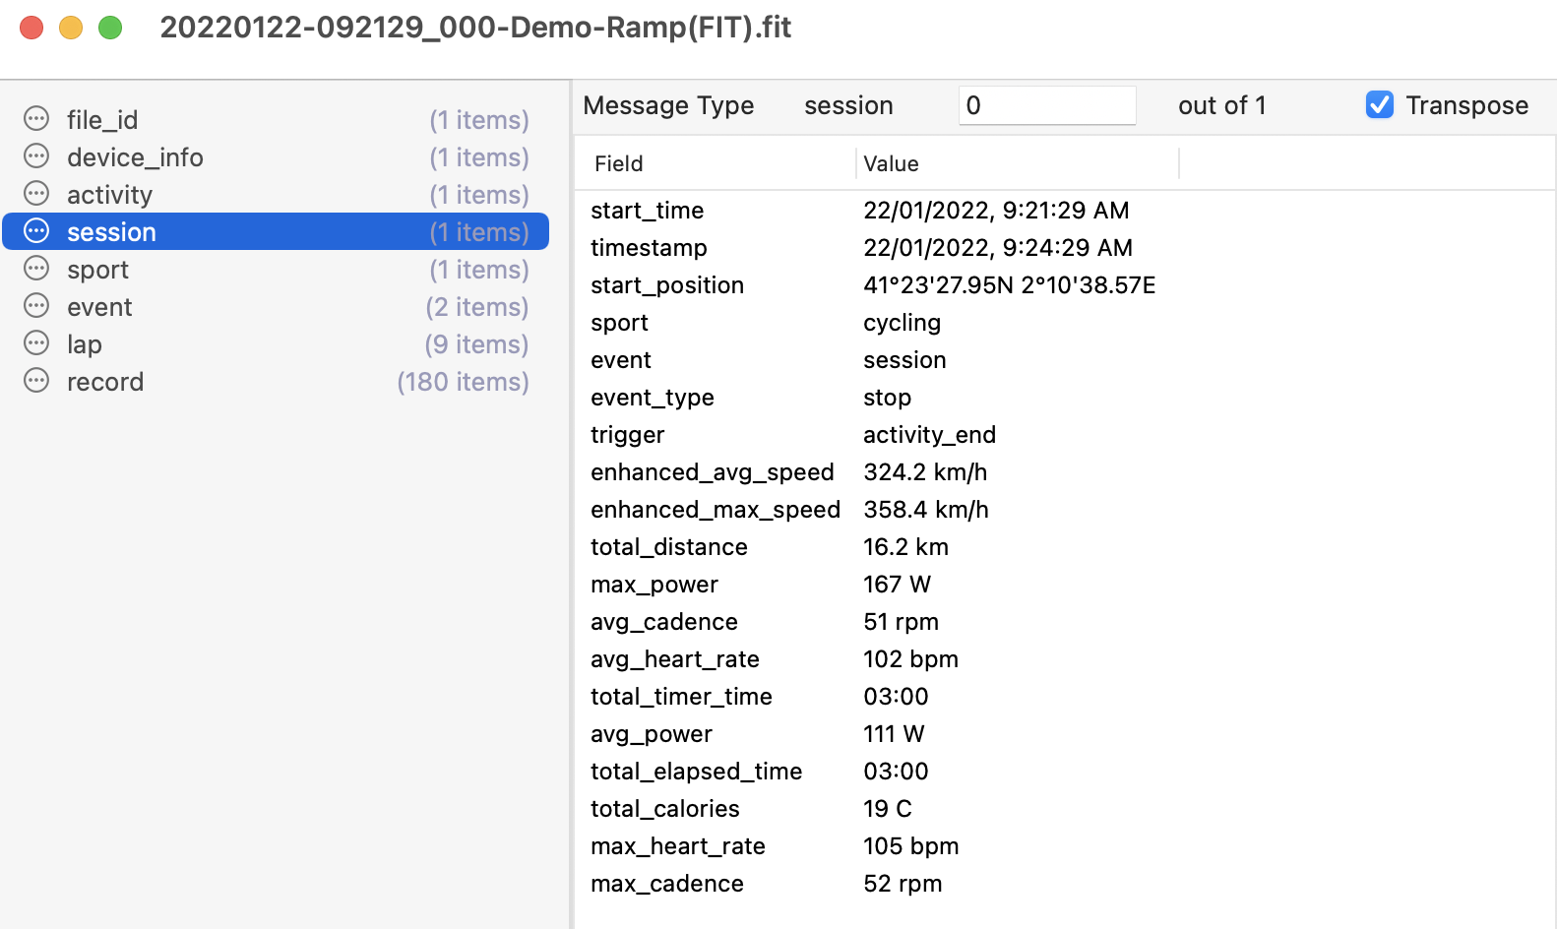
Task: Select the event message type in the sidebar
Action: tap(276, 306)
